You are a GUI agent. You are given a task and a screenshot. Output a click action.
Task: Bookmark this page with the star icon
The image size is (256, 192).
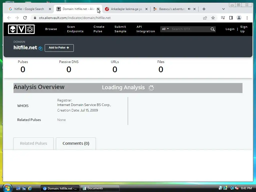tap(213, 18)
